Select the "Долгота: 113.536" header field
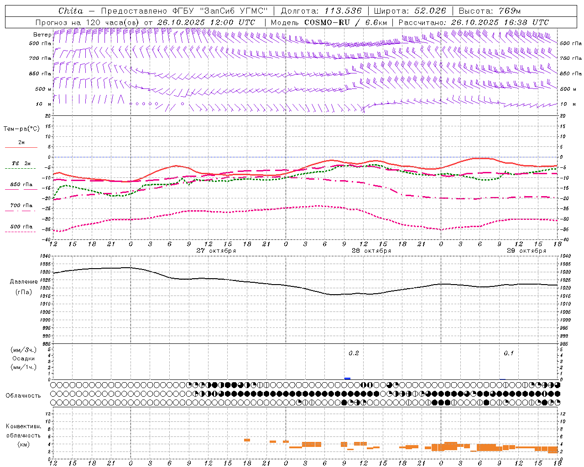Screen dimensions: 584x467 coord(321,11)
